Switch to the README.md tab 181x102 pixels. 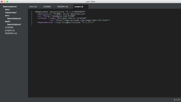point(63,7)
